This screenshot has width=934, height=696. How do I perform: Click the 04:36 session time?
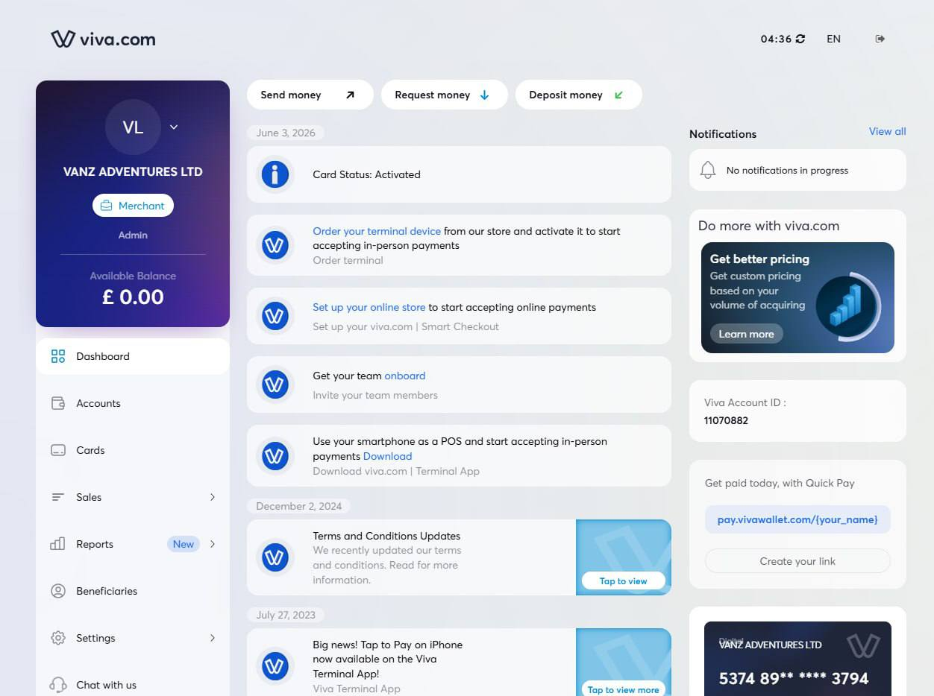point(776,39)
